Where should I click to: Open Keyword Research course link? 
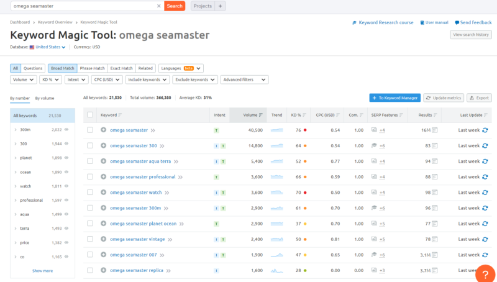[383, 22]
